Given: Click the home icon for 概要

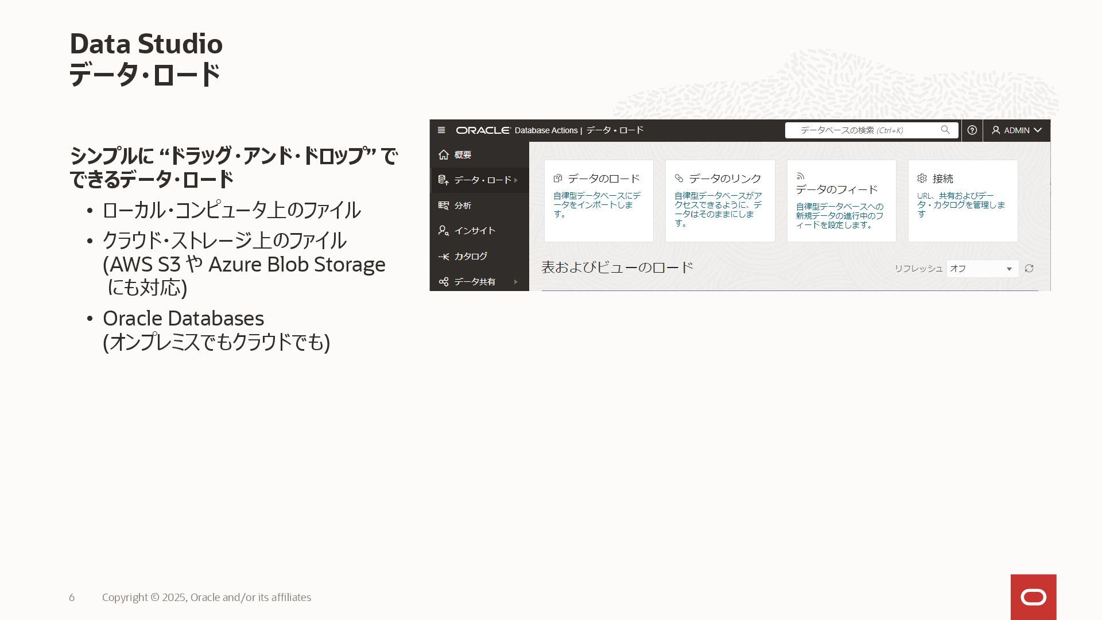Looking at the screenshot, I should [x=443, y=155].
